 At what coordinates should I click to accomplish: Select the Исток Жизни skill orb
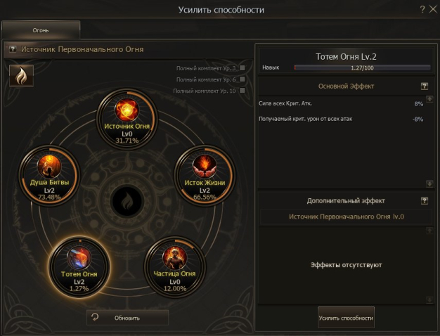tap(205, 176)
